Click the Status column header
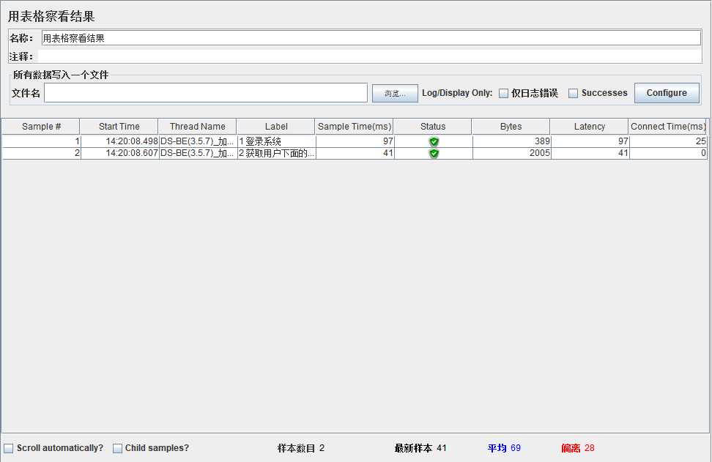712x462 pixels. pos(433,127)
